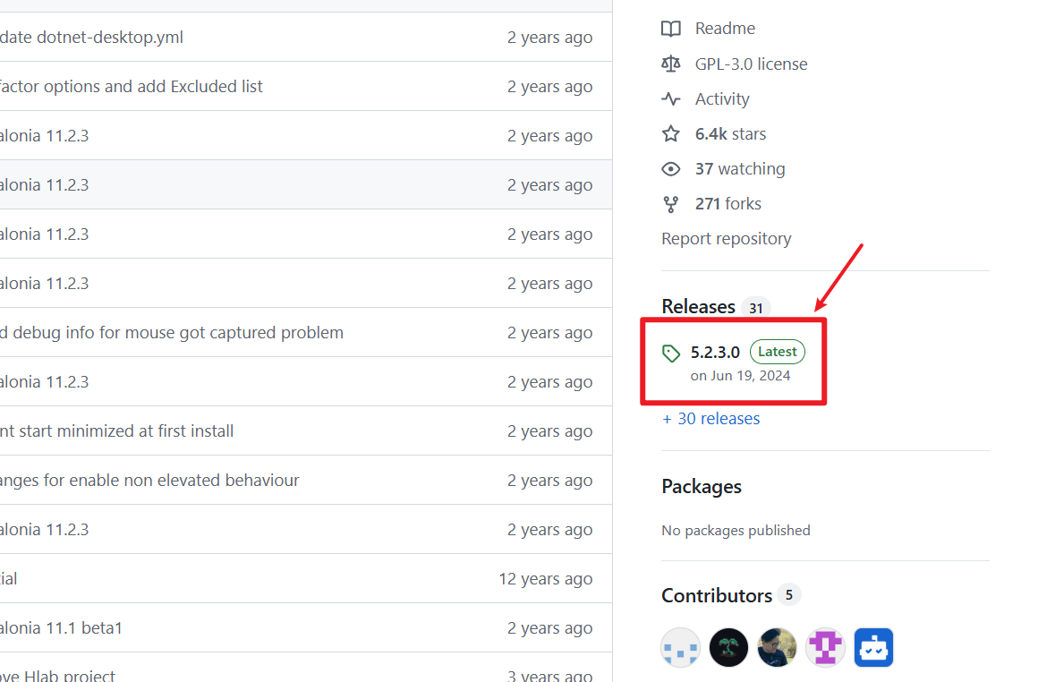Click timestamp for mouse got captured row

[x=549, y=333]
